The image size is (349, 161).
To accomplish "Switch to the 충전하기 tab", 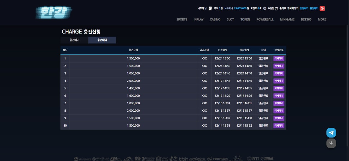I will (74, 40).
